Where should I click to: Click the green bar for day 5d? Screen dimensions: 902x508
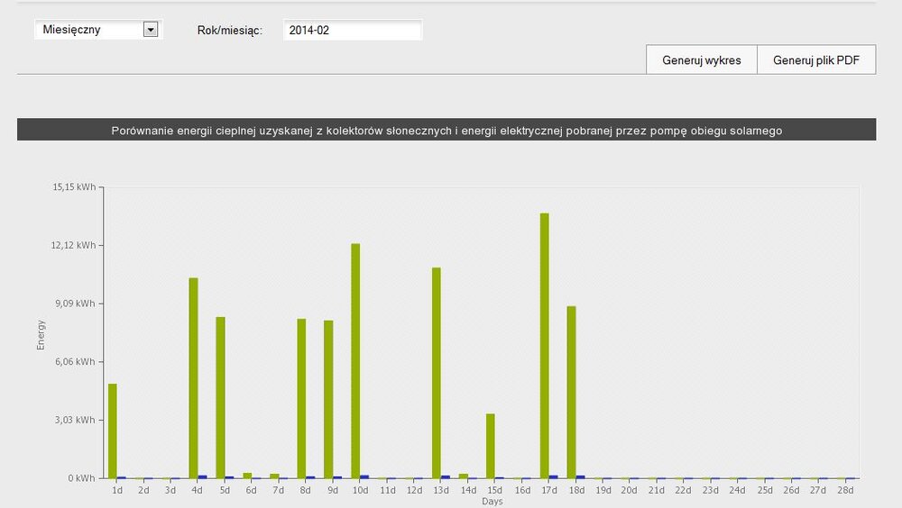[220, 397]
